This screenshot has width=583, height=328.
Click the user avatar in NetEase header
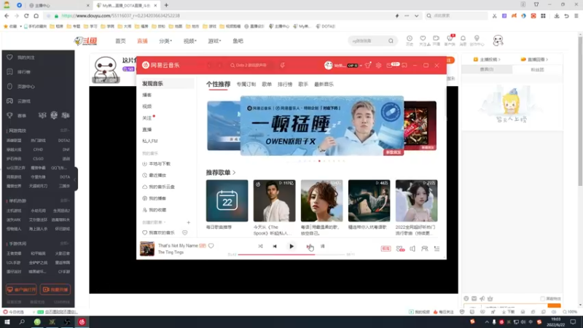point(329,65)
